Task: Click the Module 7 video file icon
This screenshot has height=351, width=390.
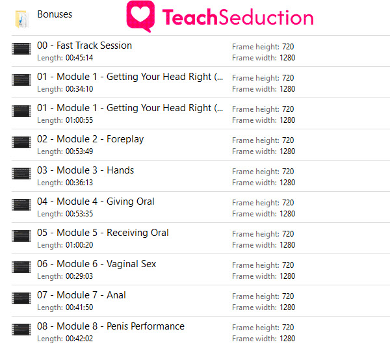Action: point(21,298)
